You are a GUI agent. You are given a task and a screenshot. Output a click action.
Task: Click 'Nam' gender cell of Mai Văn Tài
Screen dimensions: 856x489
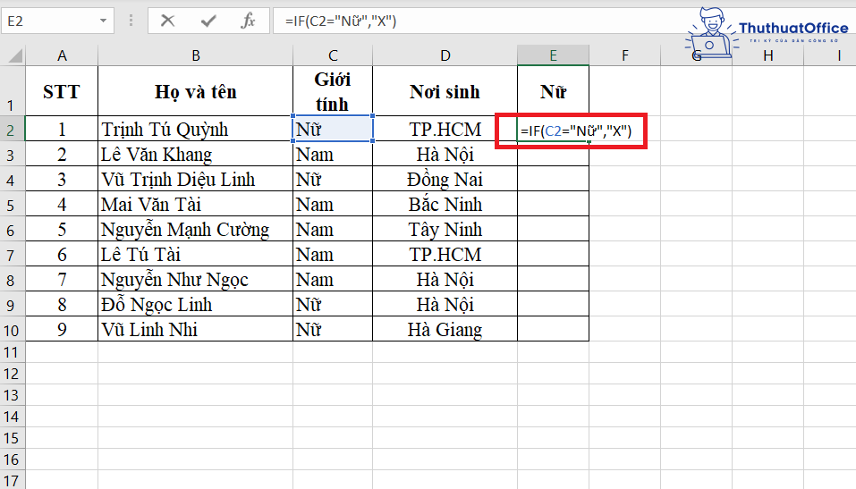point(333,204)
